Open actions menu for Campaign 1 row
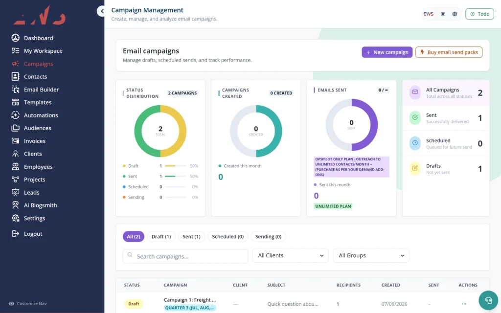Image resolution: width=501 pixels, height=313 pixels. [464, 304]
